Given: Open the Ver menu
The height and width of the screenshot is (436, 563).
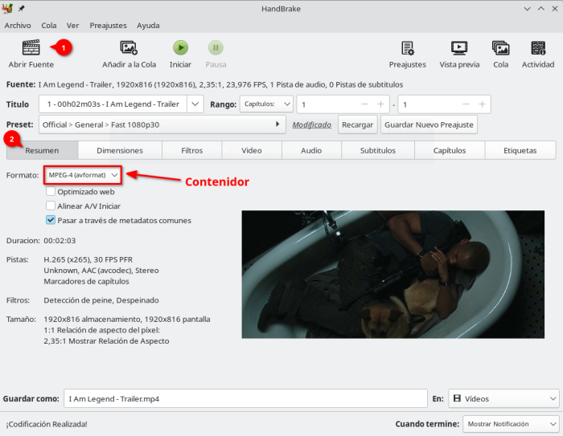Looking at the screenshot, I should [72, 26].
